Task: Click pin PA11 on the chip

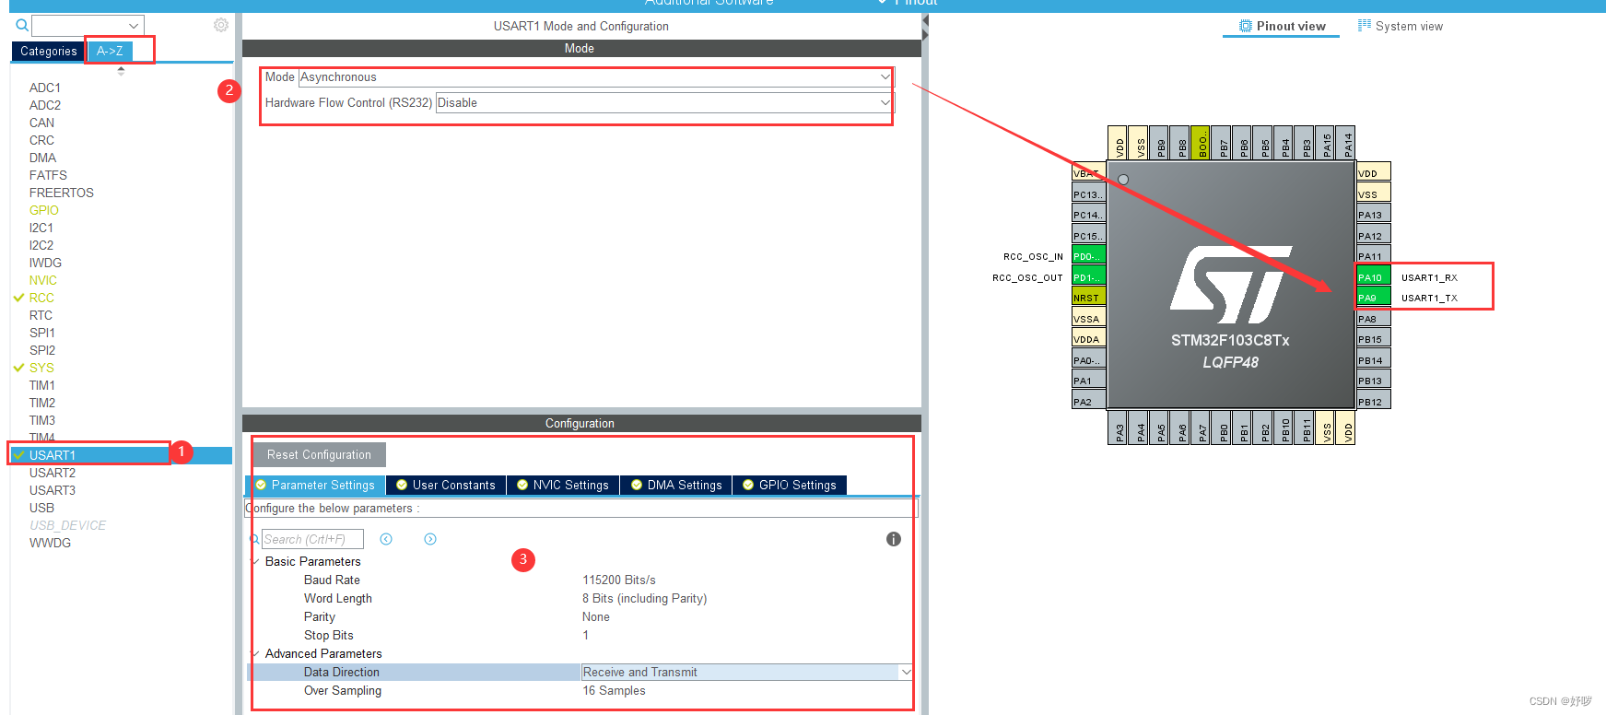Action: (1373, 255)
